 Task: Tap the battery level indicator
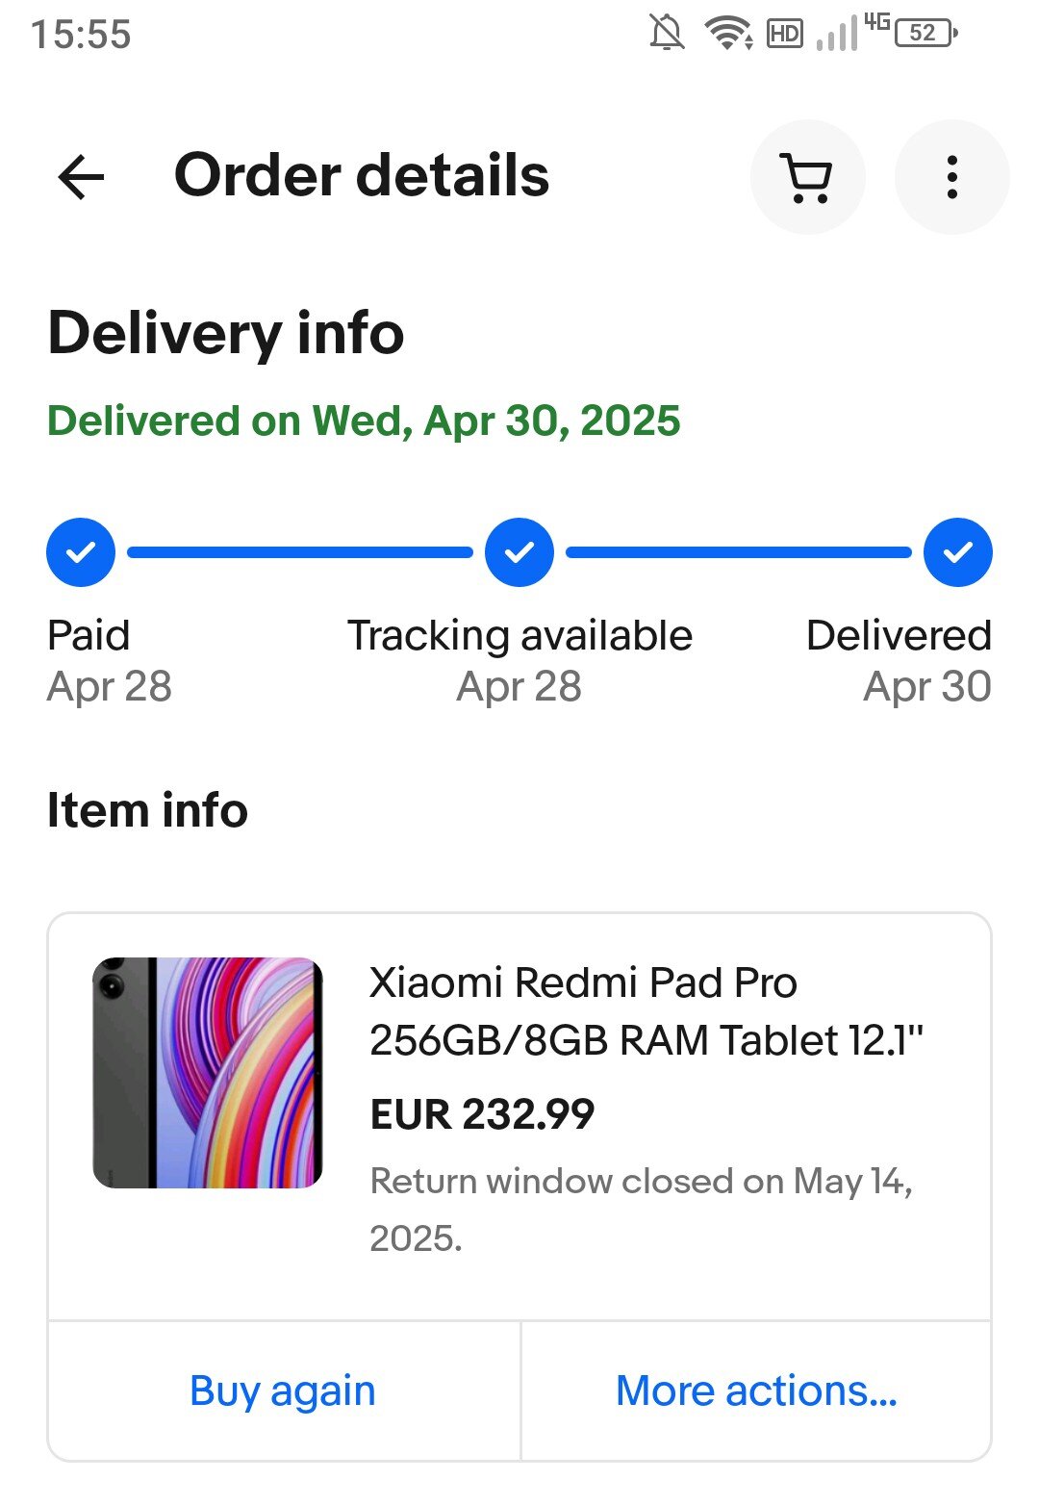tap(925, 34)
